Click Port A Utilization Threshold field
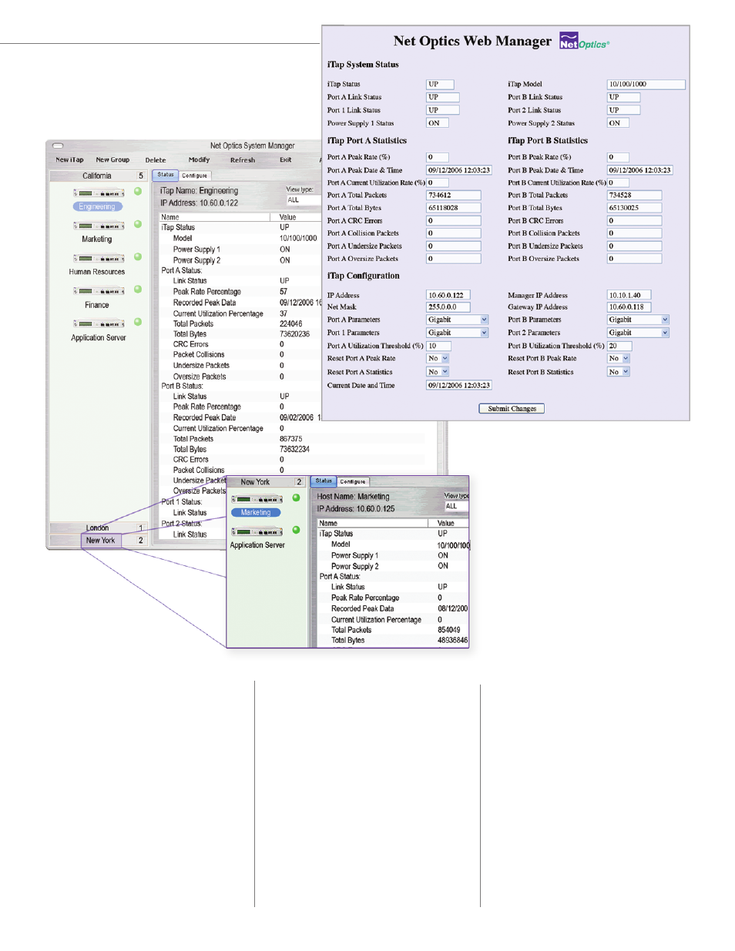The height and width of the screenshot is (951, 735). click(x=438, y=346)
